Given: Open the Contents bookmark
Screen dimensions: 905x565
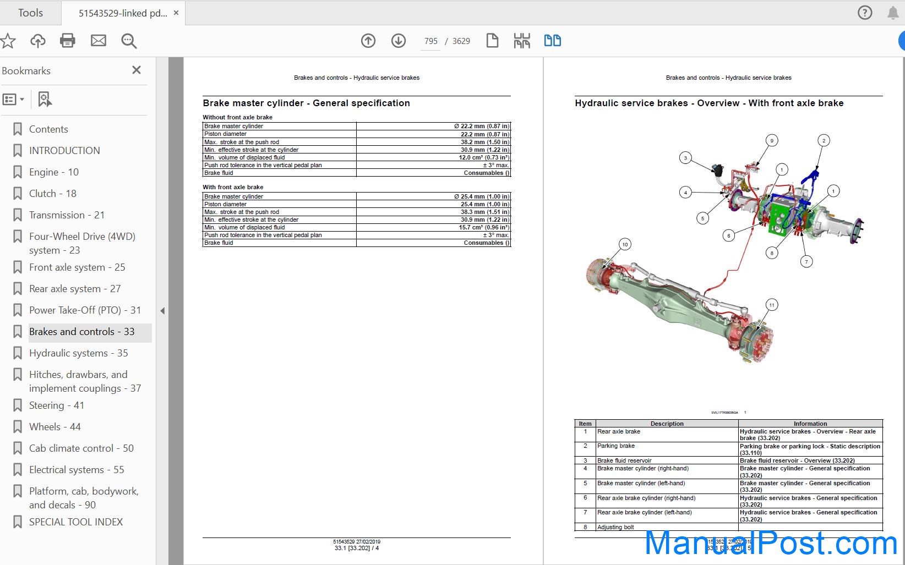Looking at the screenshot, I should tap(48, 129).
